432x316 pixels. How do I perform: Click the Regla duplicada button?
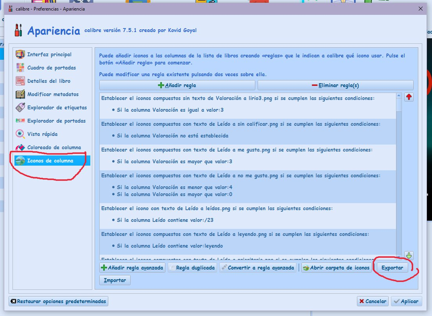click(x=192, y=268)
